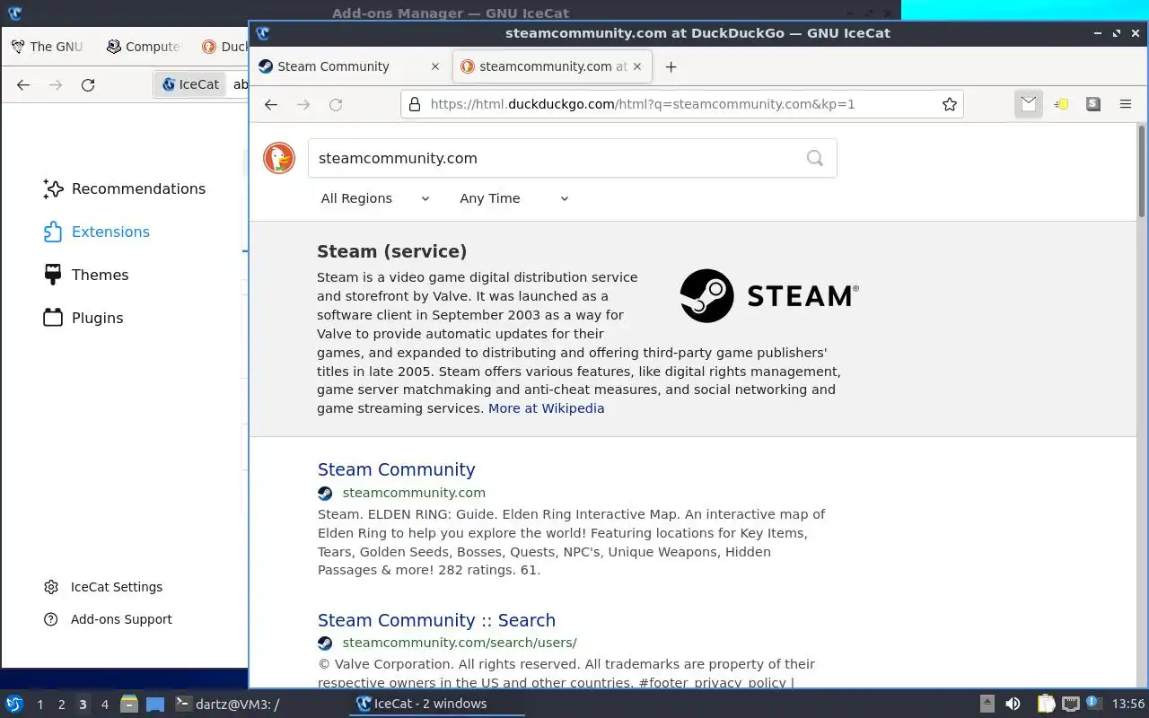This screenshot has width=1149, height=718.
Task: Open Steam Community search result
Action: coord(396,469)
